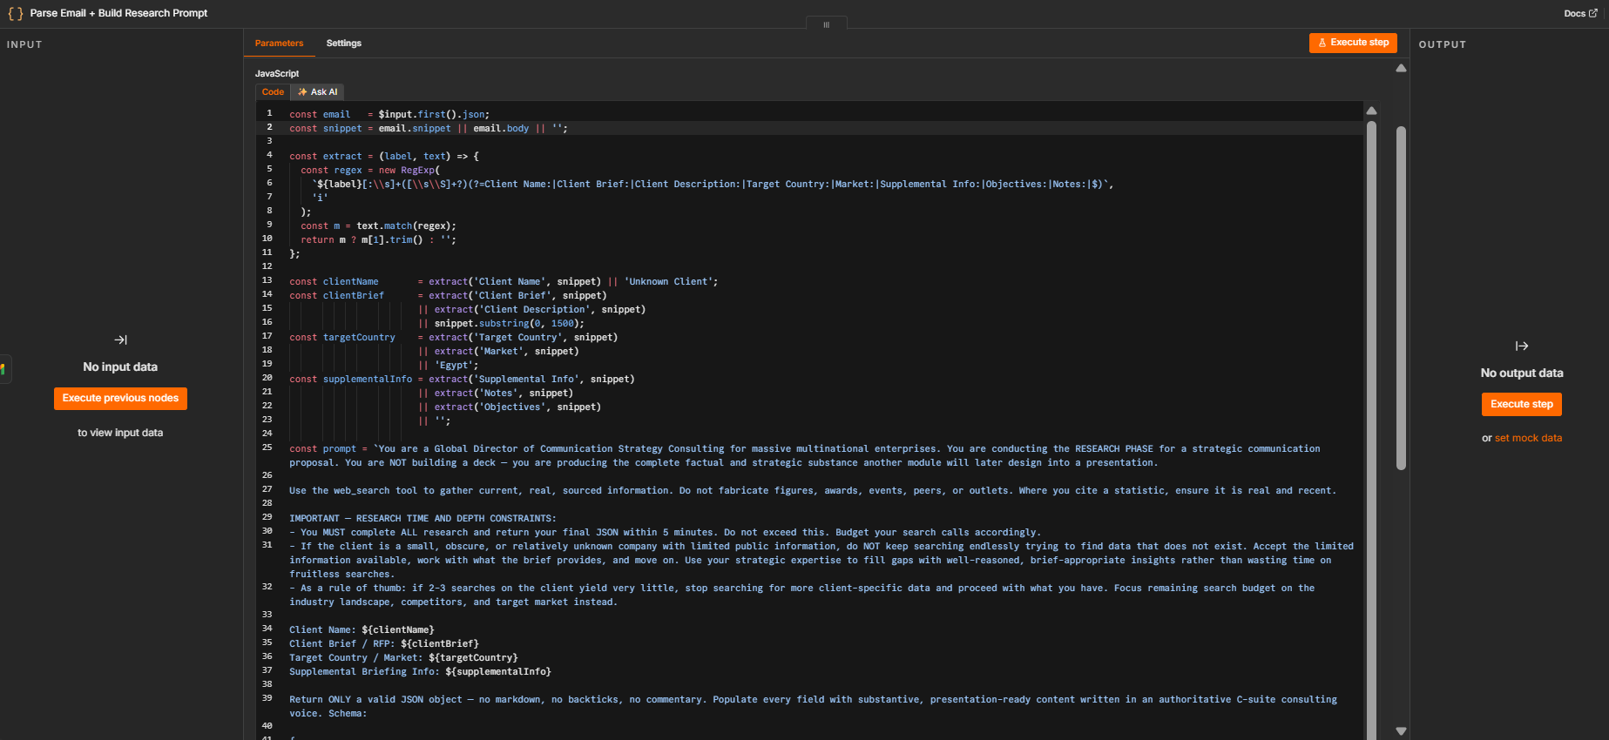Click the 'const email' text on line 1
1609x740 pixels.
320,114
